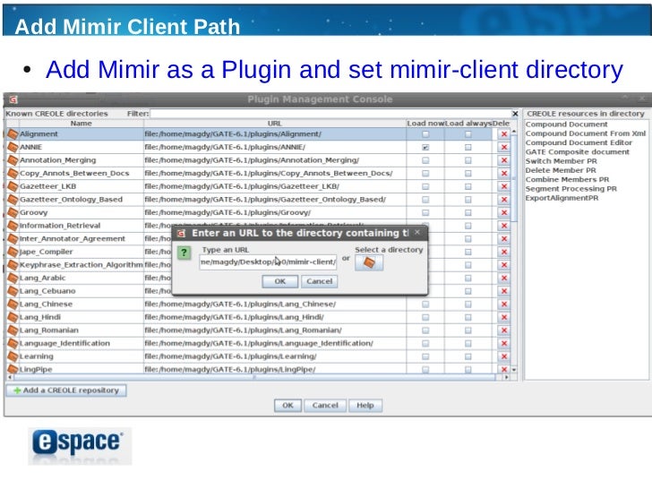Image resolution: width=652 pixels, height=489 pixels.
Task: Delete the Groovy plugin entry
Action: pos(504,213)
